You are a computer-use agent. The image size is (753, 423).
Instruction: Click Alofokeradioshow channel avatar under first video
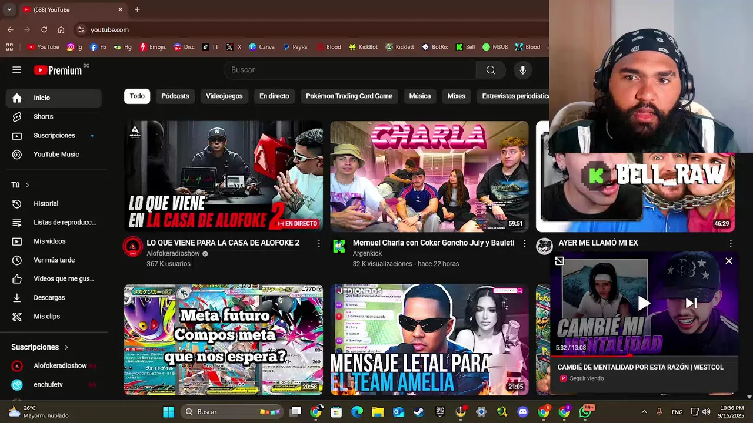pyautogui.click(x=133, y=246)
